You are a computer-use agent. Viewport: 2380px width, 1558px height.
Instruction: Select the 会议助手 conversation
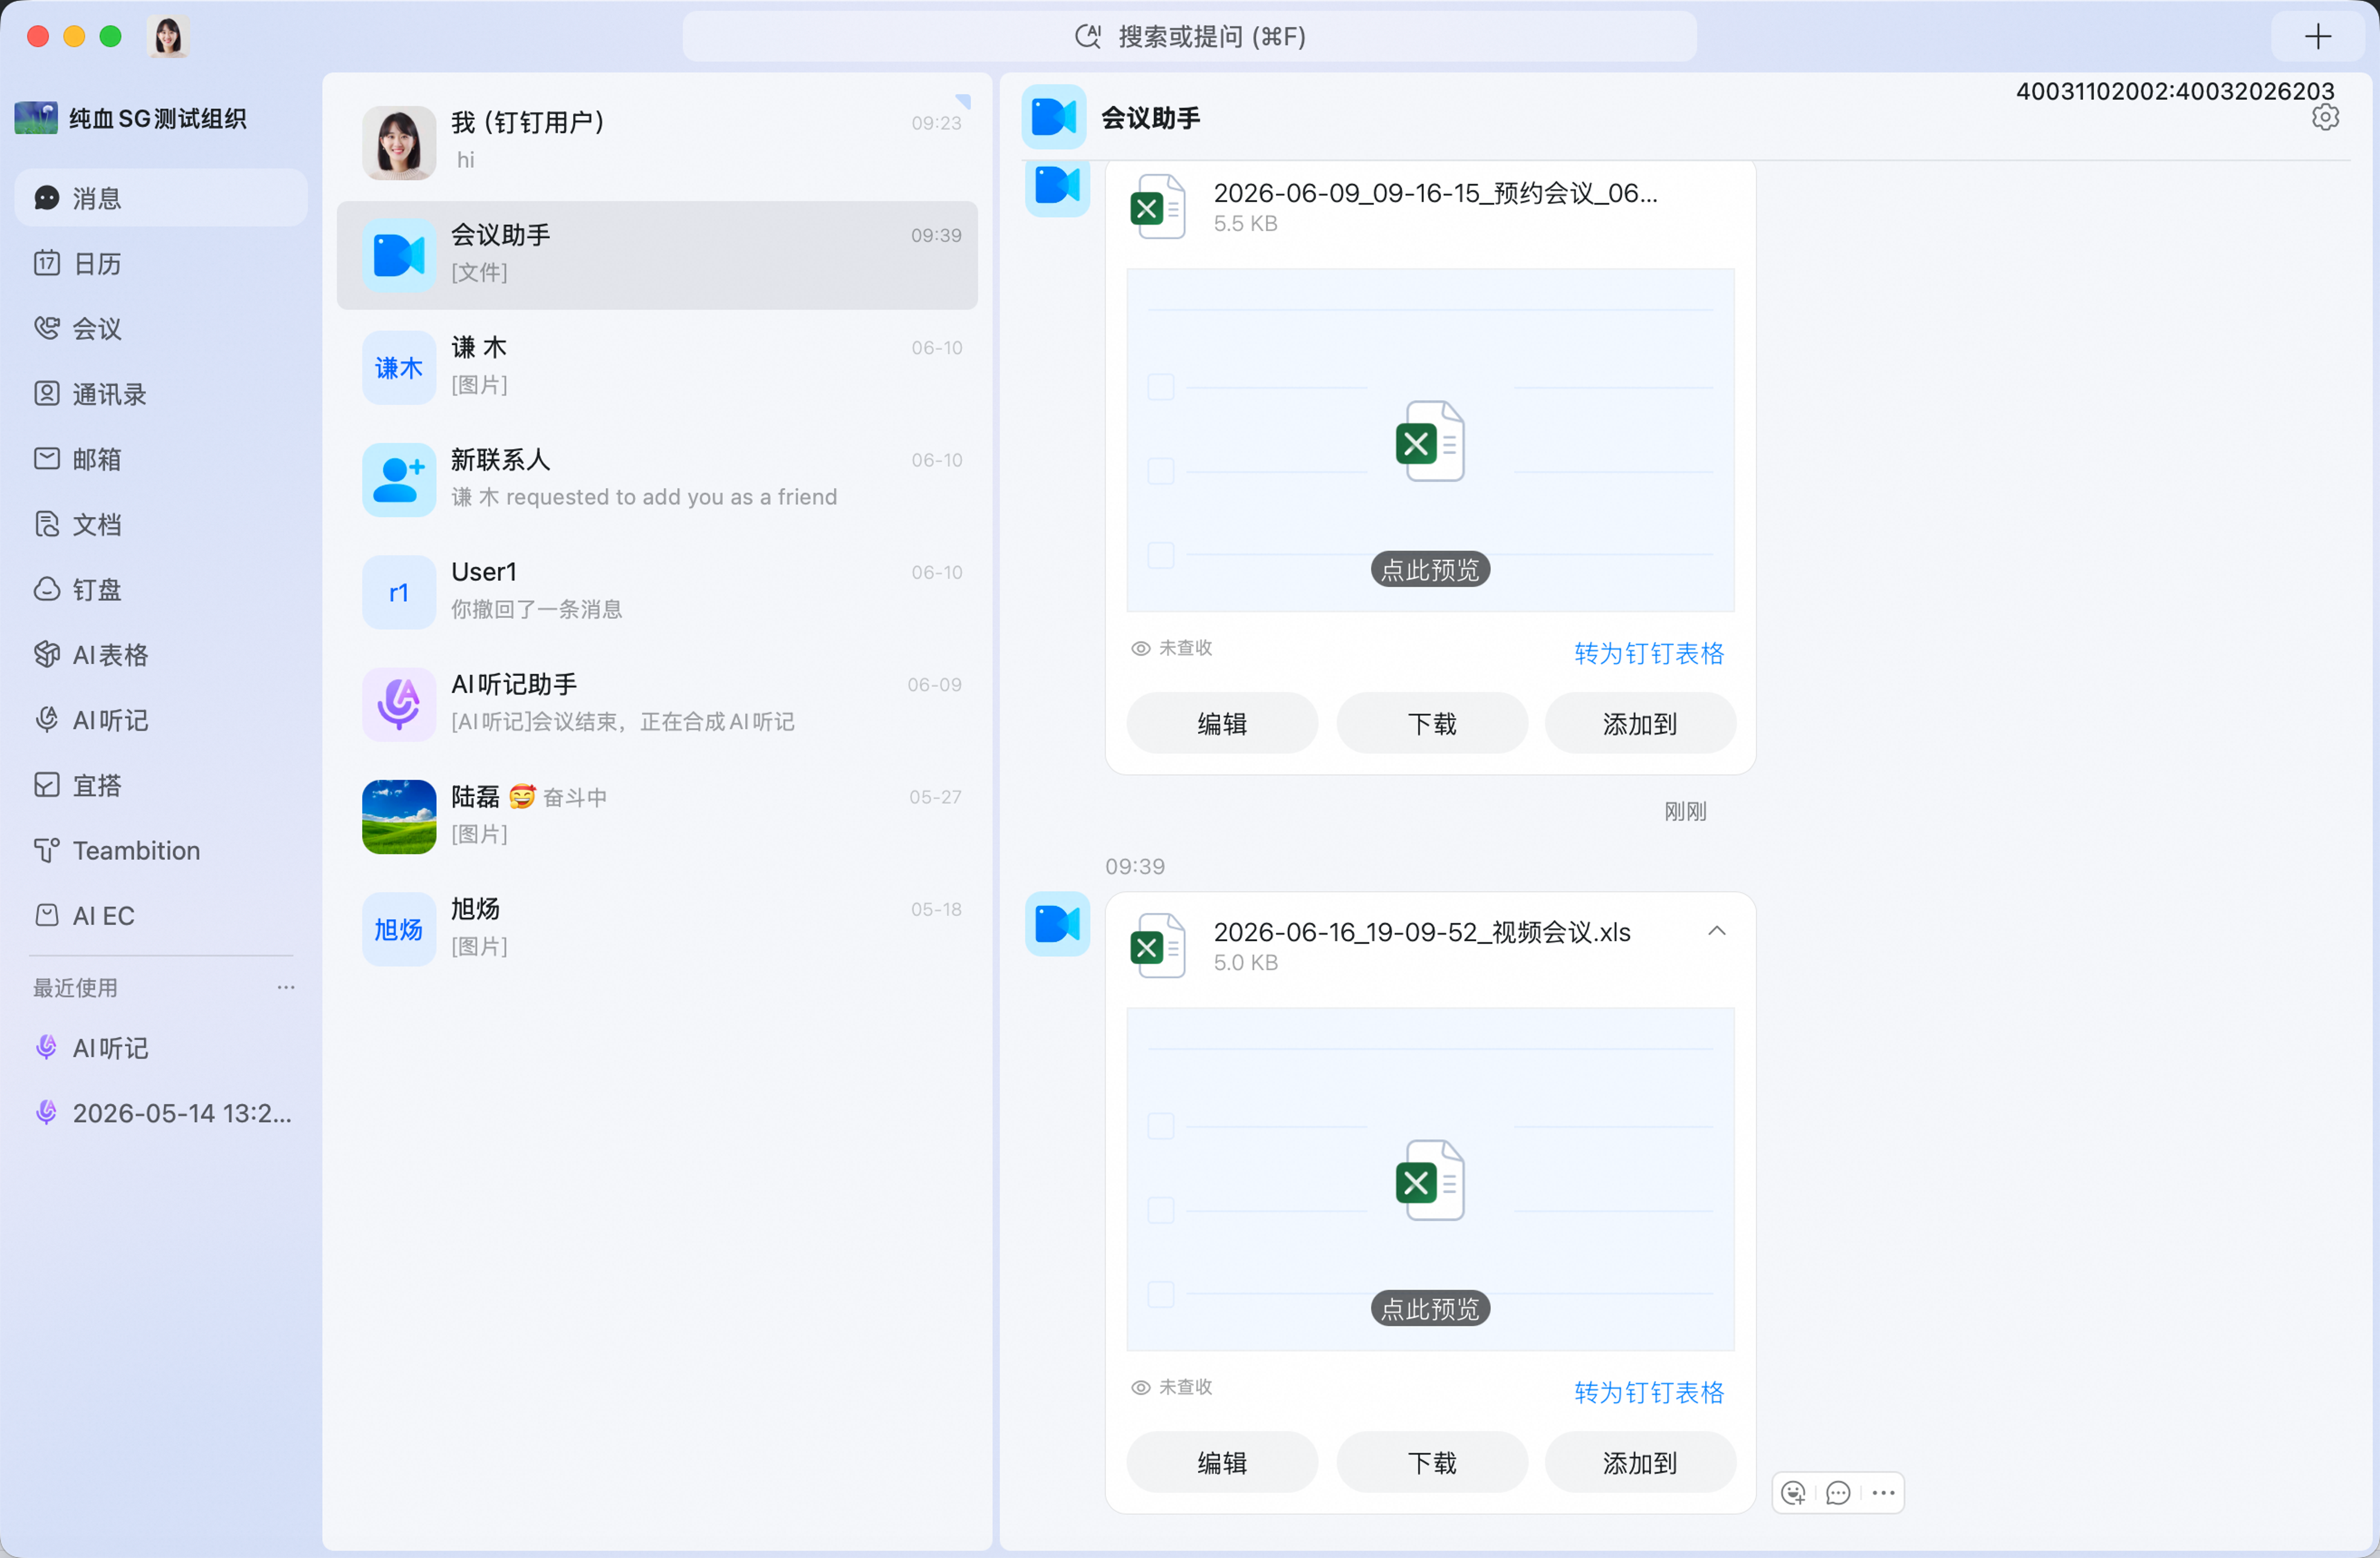click(x=657, y=255)
